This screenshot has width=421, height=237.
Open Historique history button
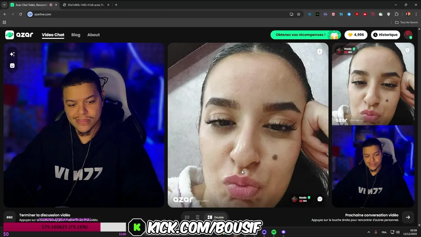click(386, 35)
